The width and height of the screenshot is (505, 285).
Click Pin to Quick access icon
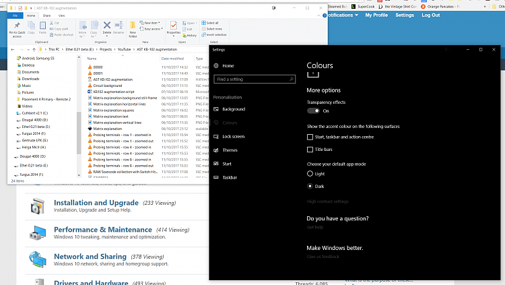coord(17,26)
